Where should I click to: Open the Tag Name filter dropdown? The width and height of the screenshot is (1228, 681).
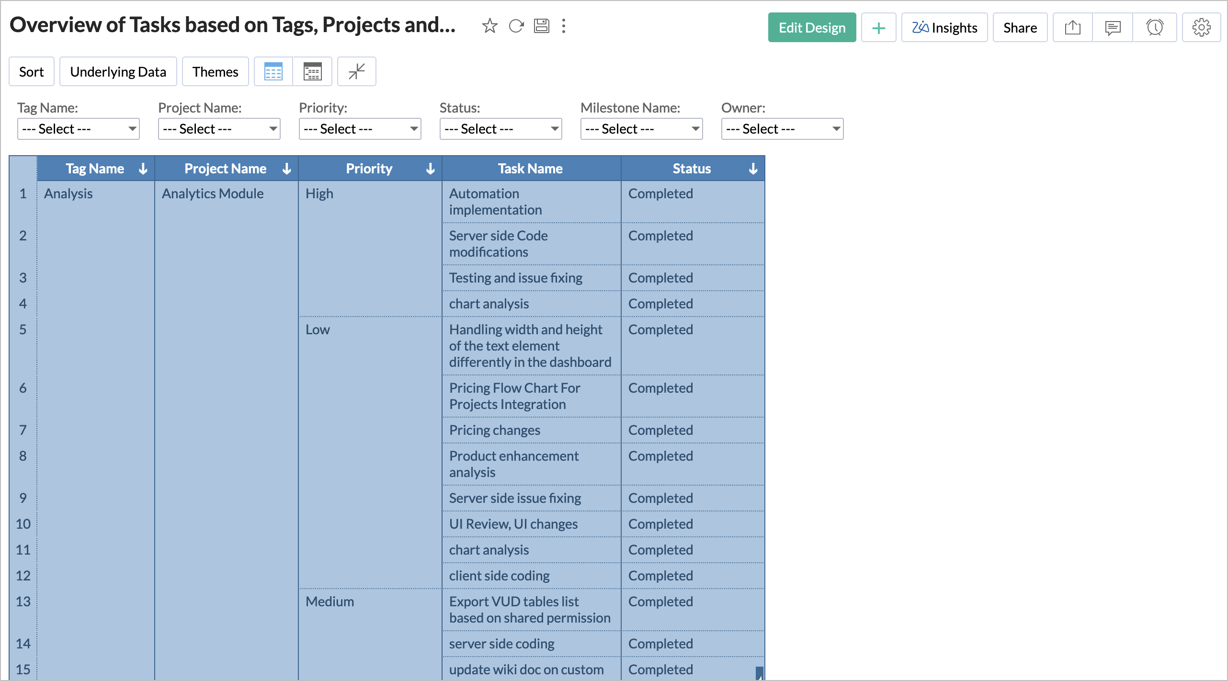(x=79, y=129)
